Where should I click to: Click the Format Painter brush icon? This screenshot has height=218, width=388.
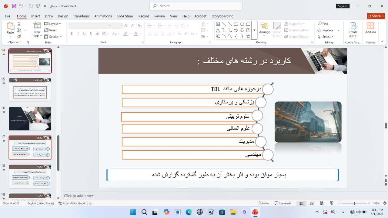tap(19, 36)
